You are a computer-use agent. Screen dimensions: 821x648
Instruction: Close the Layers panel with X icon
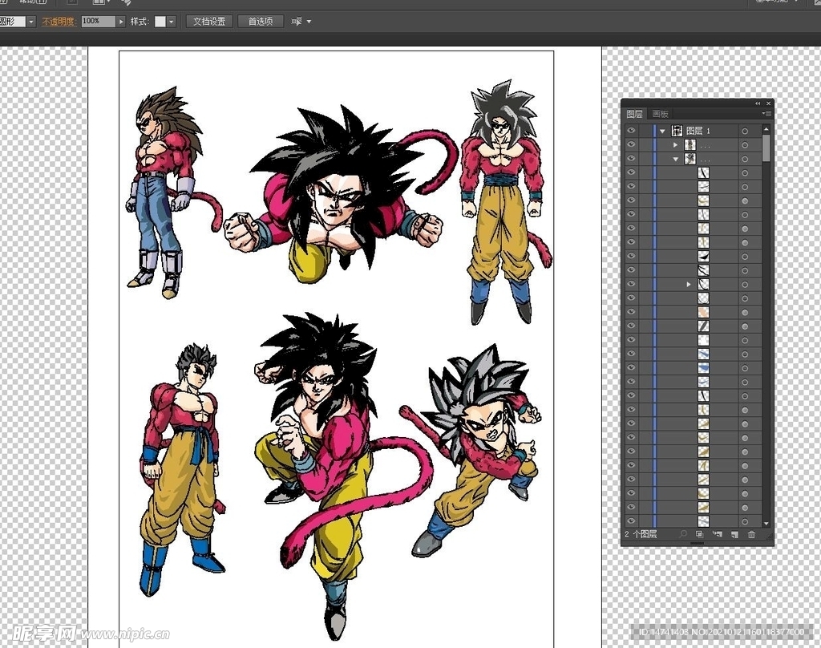768,103
